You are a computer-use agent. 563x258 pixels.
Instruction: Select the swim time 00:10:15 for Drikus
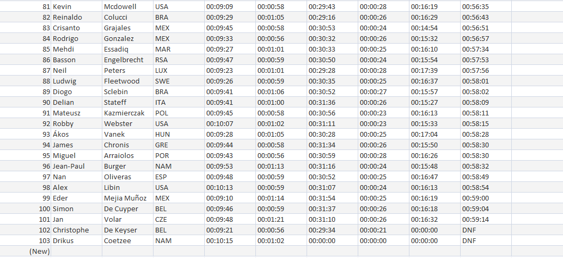pos(230,241)
